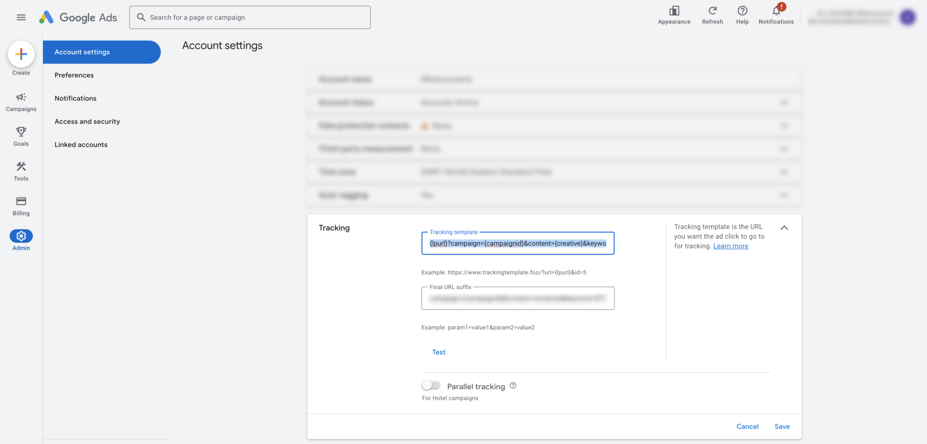Expand the Time zone settings row
Viewport: 927px width, 444px height.
(x=785, y=172)
